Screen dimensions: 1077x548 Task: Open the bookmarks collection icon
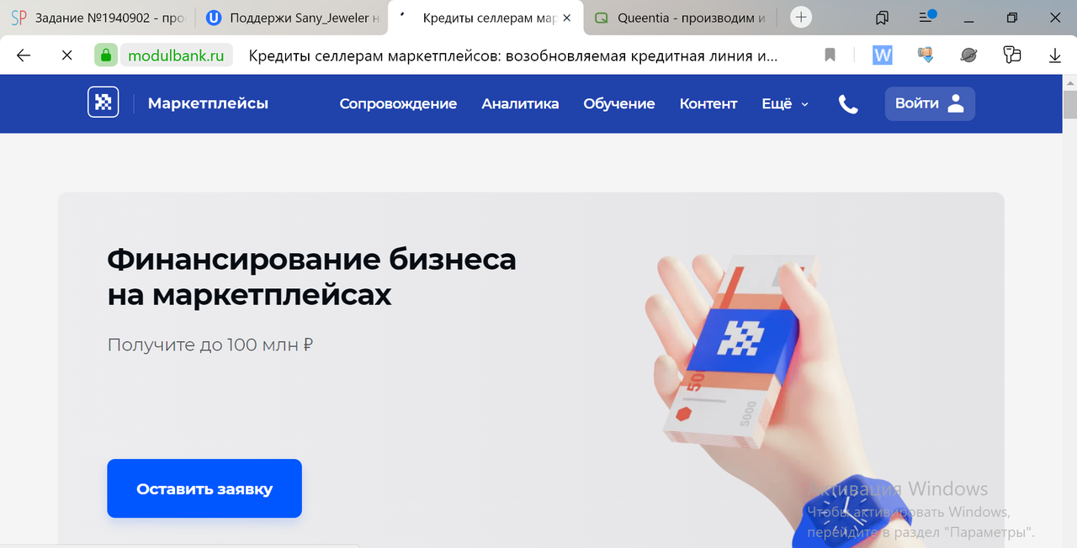pos(882,17)
